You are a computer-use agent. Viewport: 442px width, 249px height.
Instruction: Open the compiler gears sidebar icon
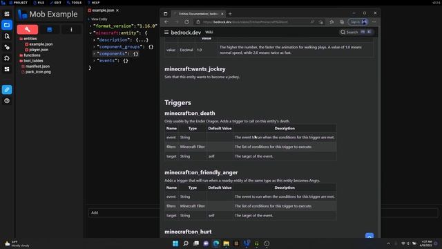(x=7, y=47)
